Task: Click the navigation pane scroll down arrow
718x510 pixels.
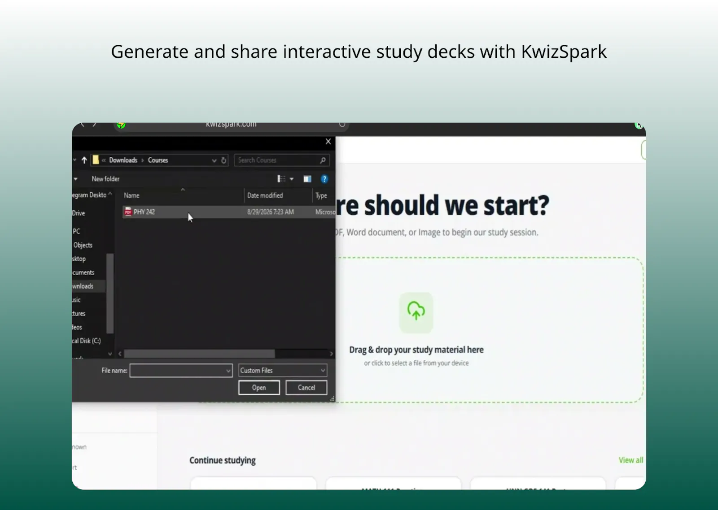Action: [110, 354]
